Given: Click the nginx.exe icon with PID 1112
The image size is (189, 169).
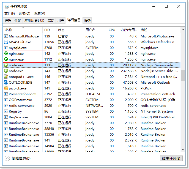Looking at the screenshot, I should point(6,59).
